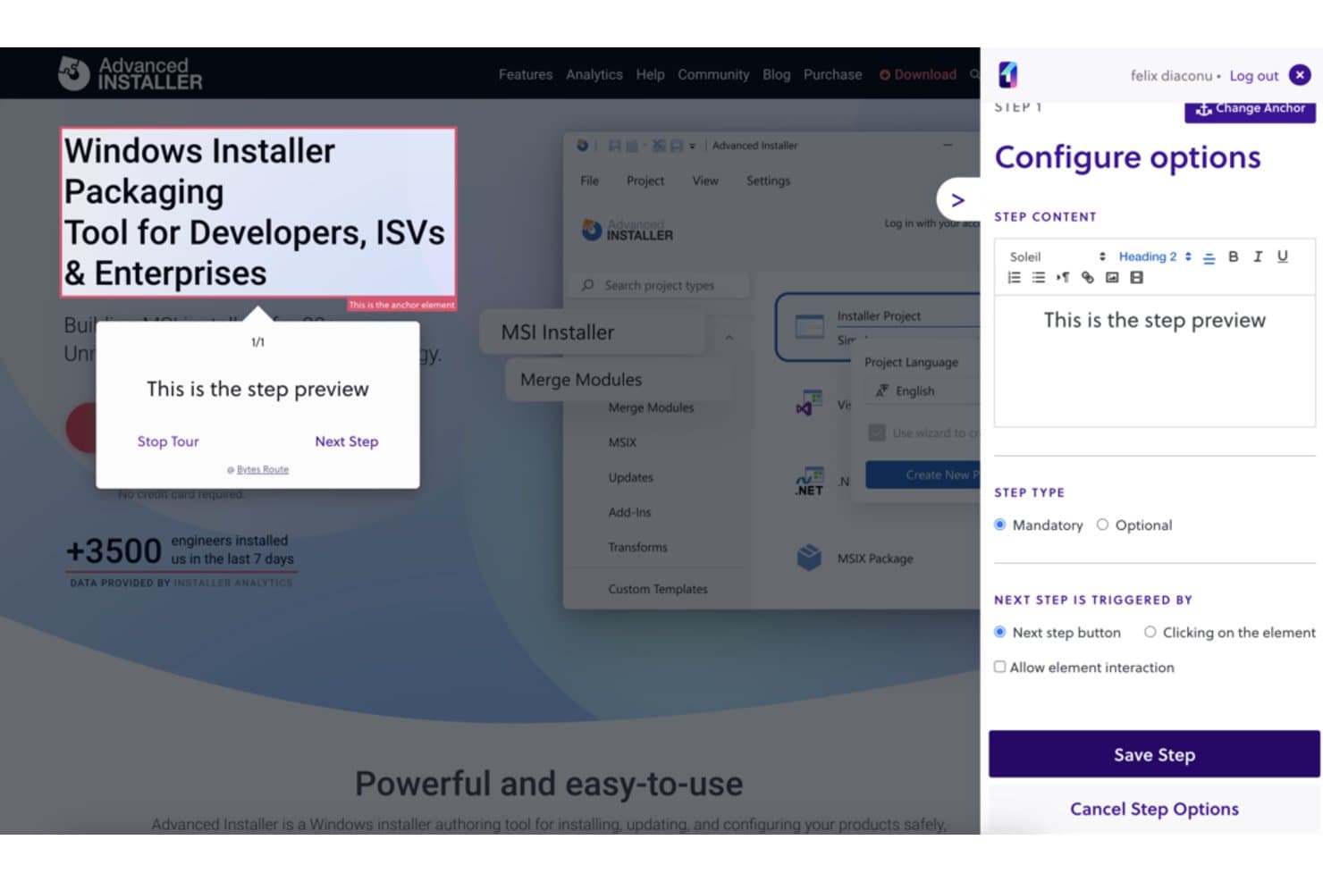Screen dimensions: 1323x882
Task: Insert an image with the image icon
Action: [x=1112, y=278]
